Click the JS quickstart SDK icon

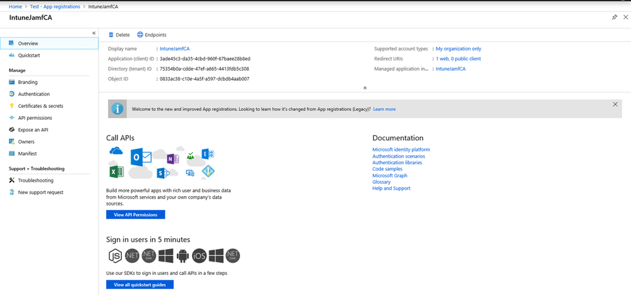tap(116, 255)
